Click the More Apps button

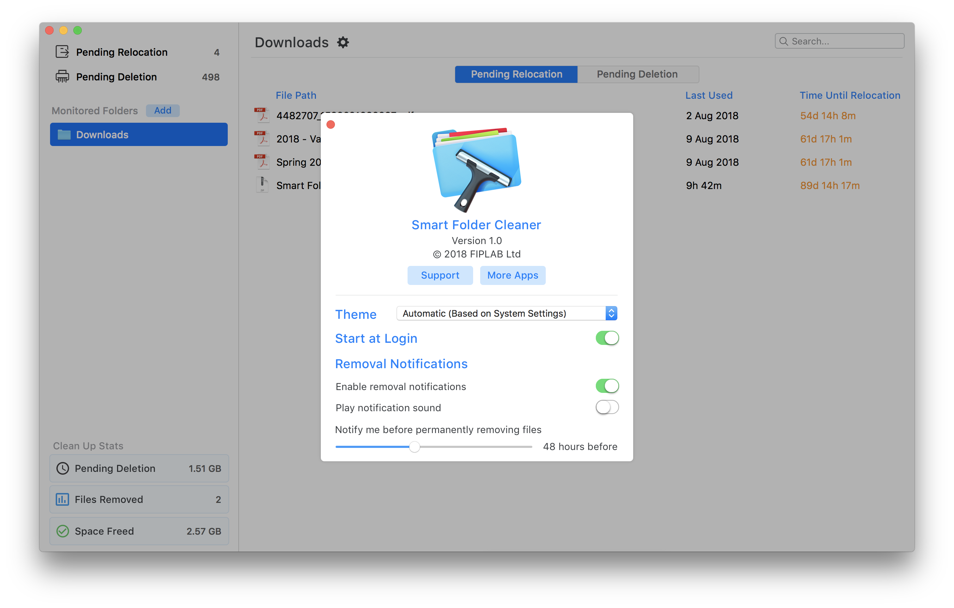pyautogui.click(x=513, y=275)
